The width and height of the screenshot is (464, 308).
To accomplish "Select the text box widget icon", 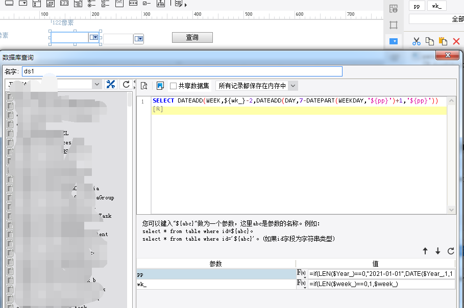I will pyautogui.click(x=9, y=3).
